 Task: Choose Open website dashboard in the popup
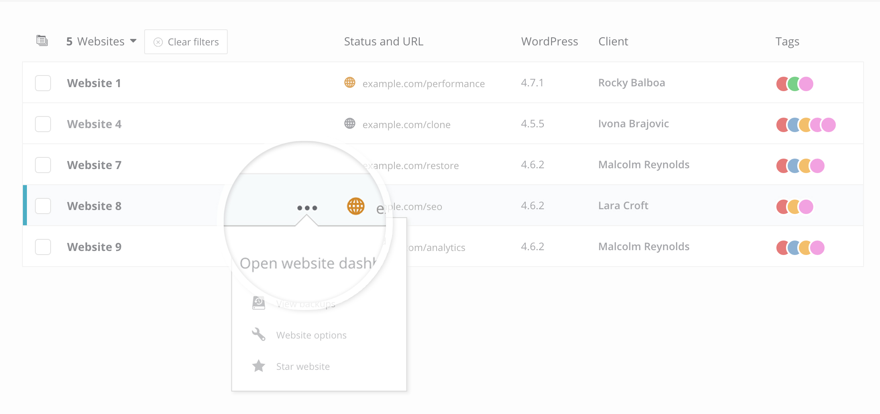(x=308, y=263)
